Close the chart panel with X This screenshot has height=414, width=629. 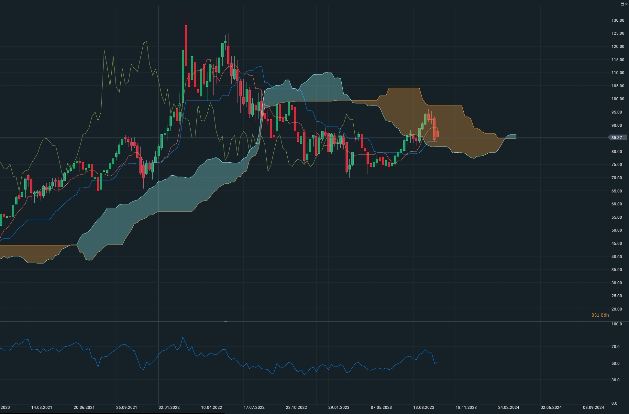626,4
